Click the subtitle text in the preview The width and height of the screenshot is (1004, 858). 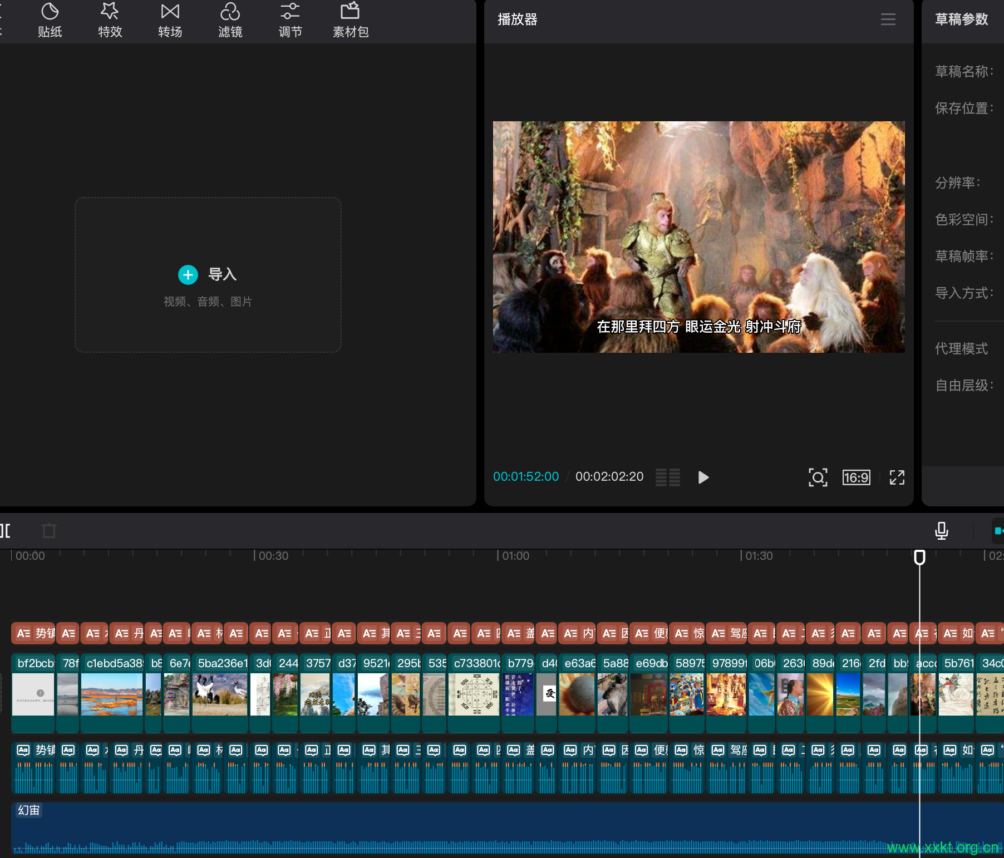click(698, 327)
